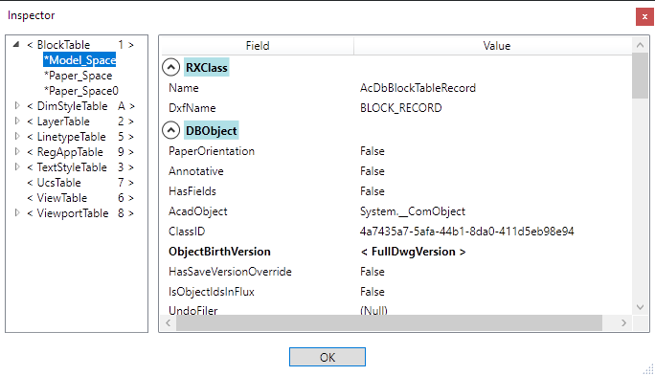Click the Value column header

497,46
